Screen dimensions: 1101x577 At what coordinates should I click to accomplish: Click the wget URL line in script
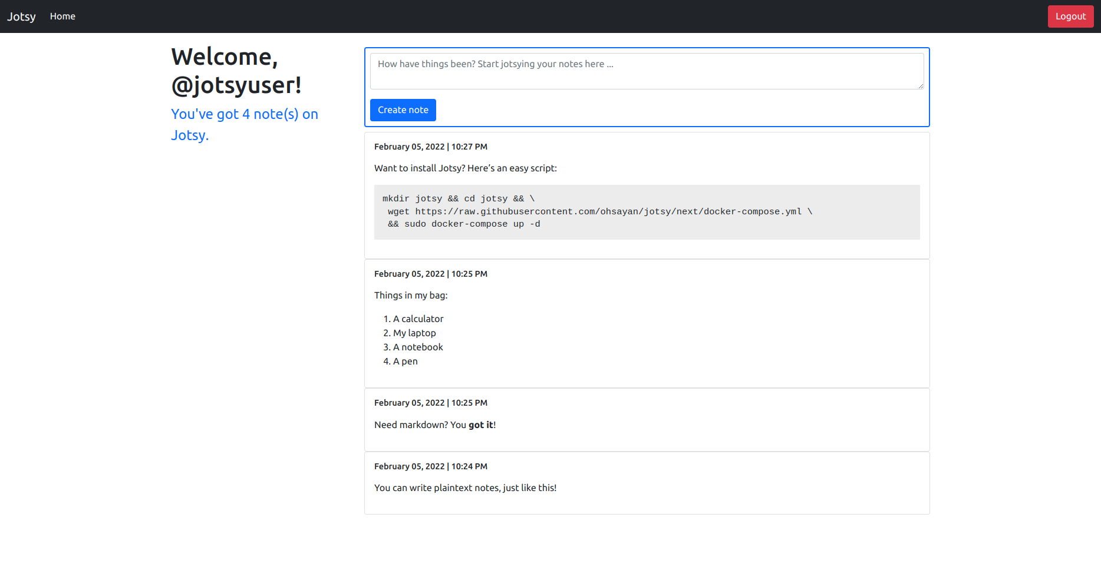(x=599, y=212)
